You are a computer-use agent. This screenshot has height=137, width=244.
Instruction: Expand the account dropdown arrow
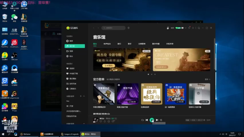coord(185,28)
